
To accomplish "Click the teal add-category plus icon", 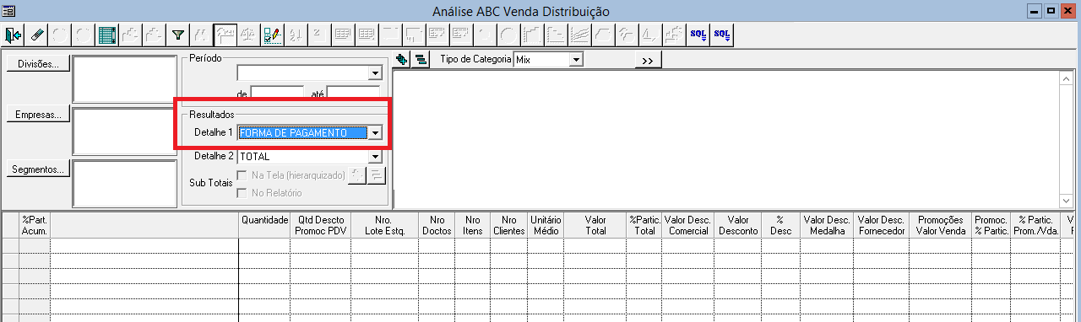I will click(x=402, y=59).
